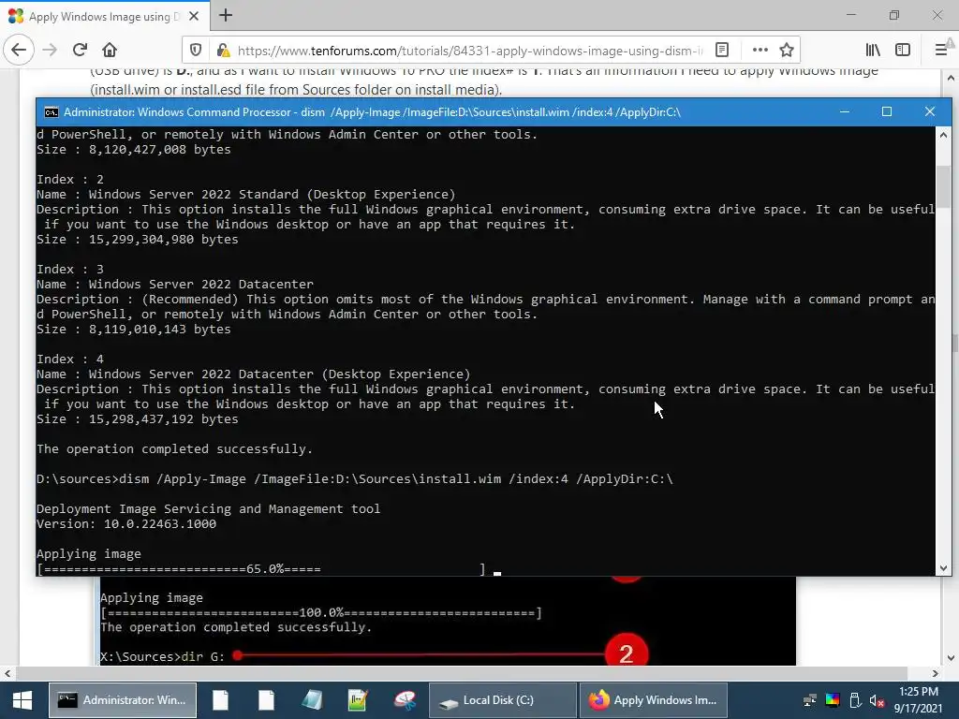This screenshot has width=959, height=719.
Task: Open the Snipping Tool taskbar icon
Action: (405, 700)
